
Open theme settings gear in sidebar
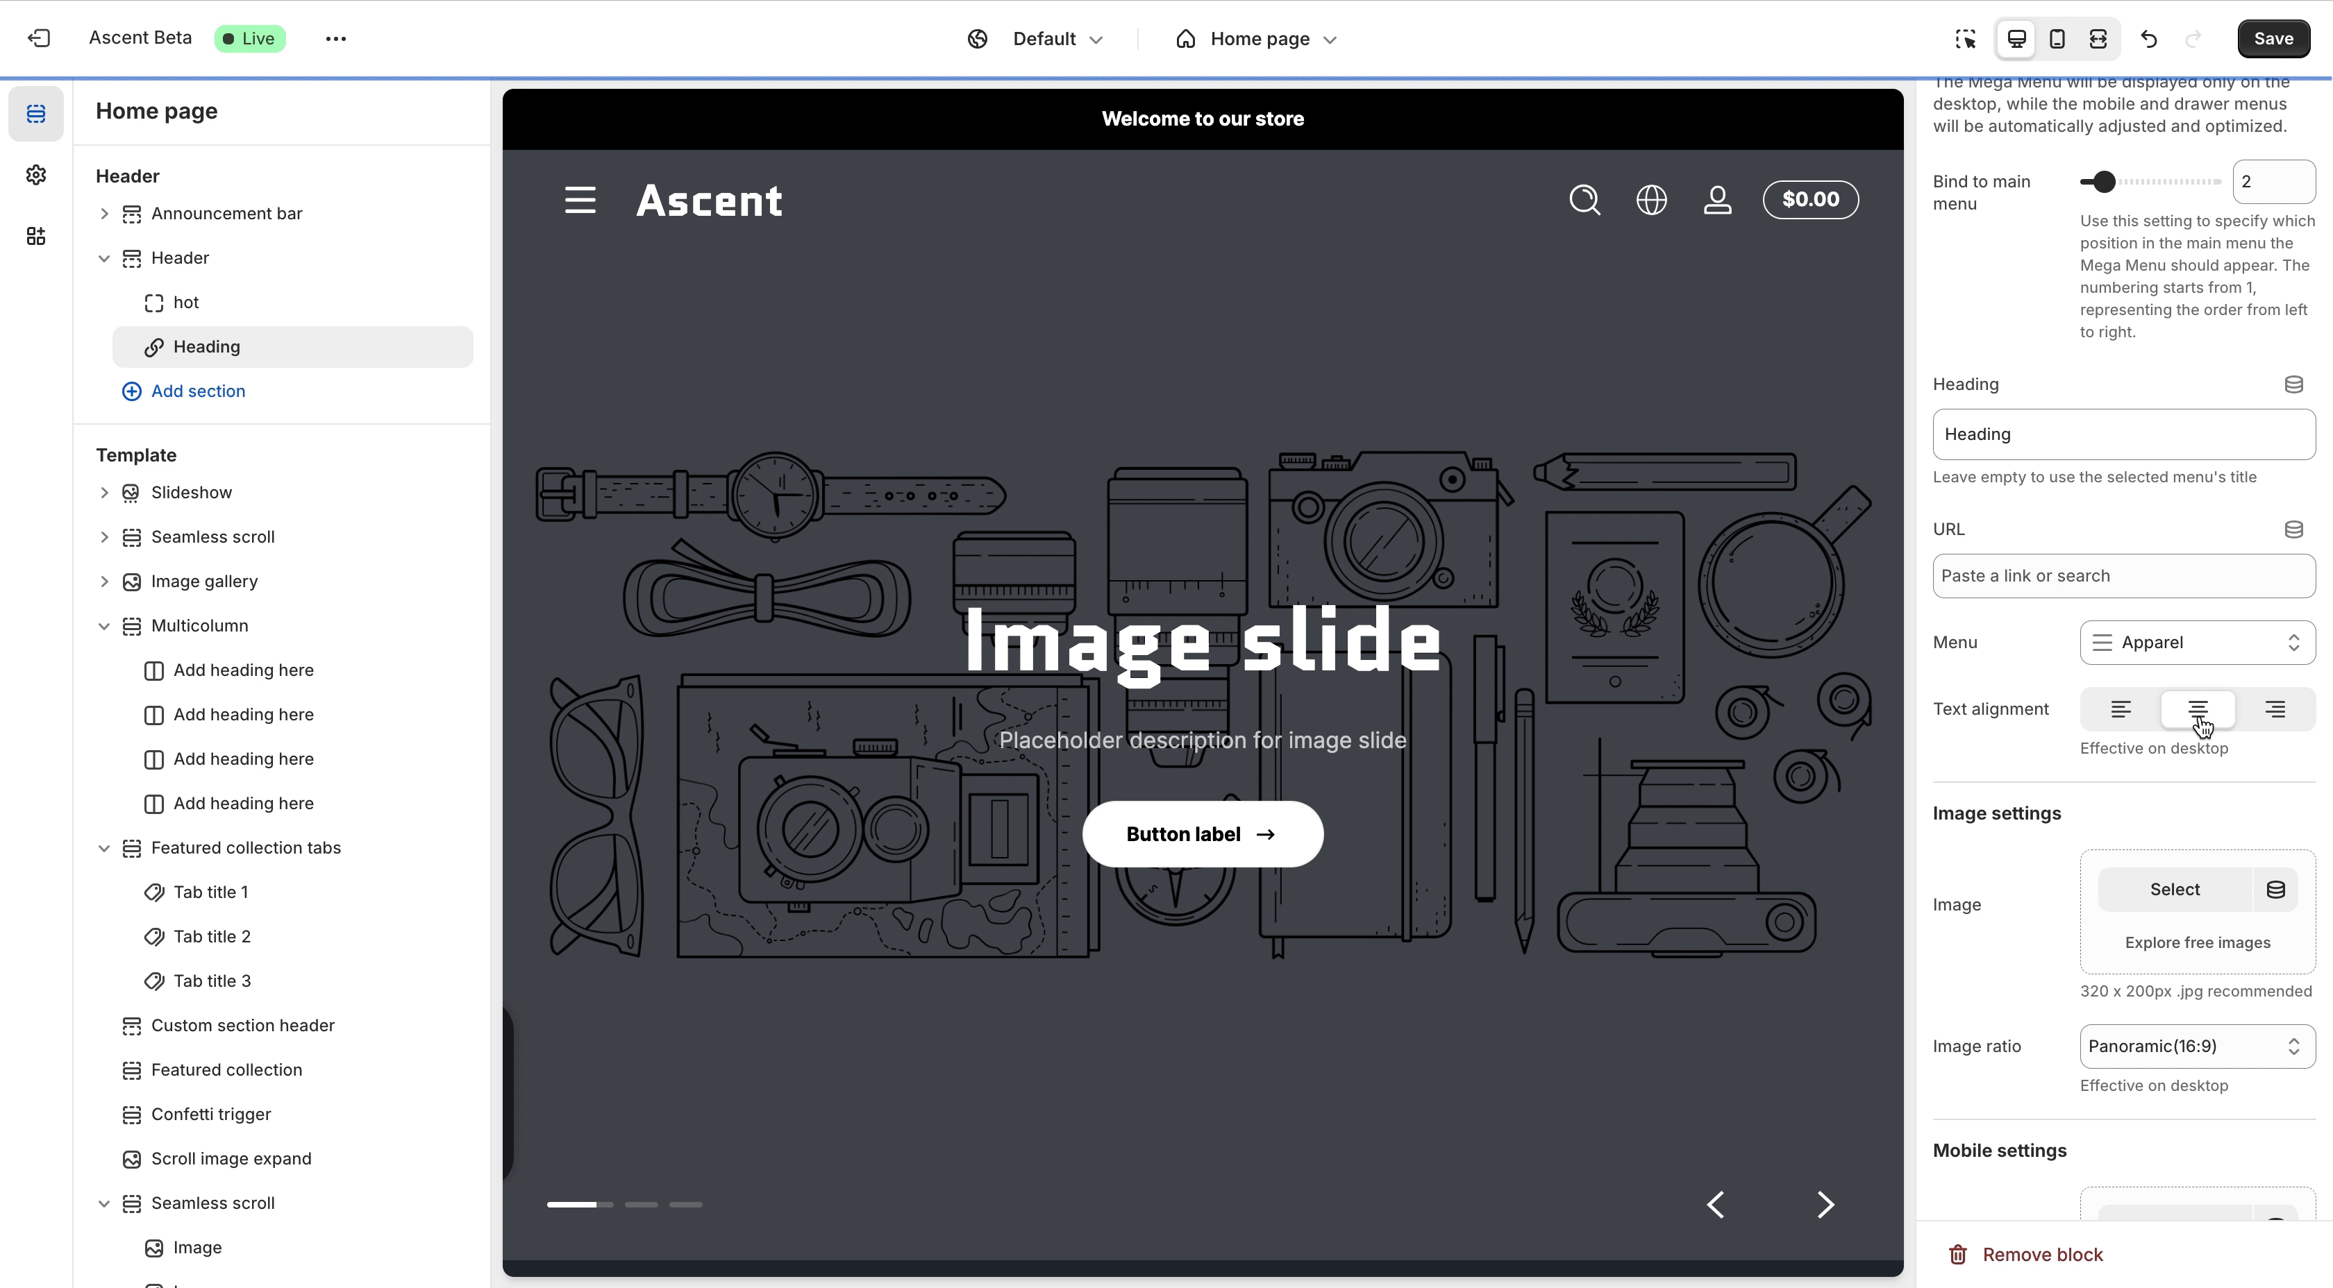36,175
